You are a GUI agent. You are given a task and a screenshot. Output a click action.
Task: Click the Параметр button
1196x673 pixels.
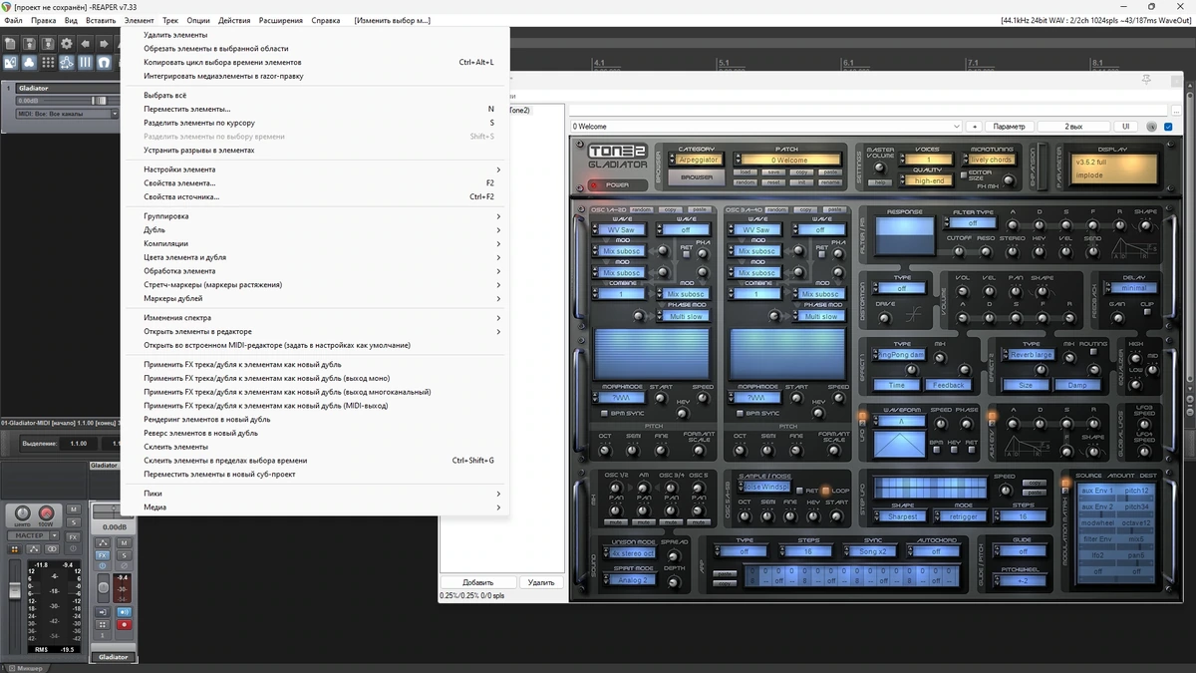coord(1010,127)
